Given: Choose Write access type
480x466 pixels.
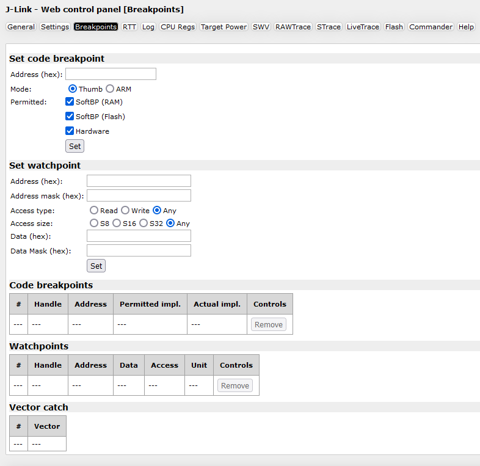Looking at the screenshot, I should click(125, 210).
